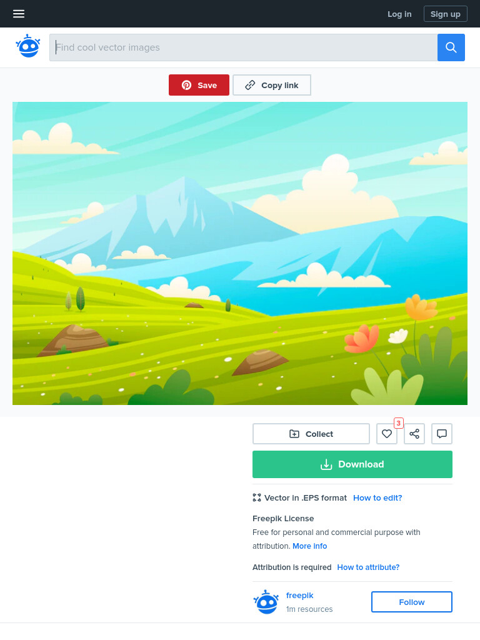Save the image to Pinterest
Screen dimensions: 480x640
tap(199, 85)
